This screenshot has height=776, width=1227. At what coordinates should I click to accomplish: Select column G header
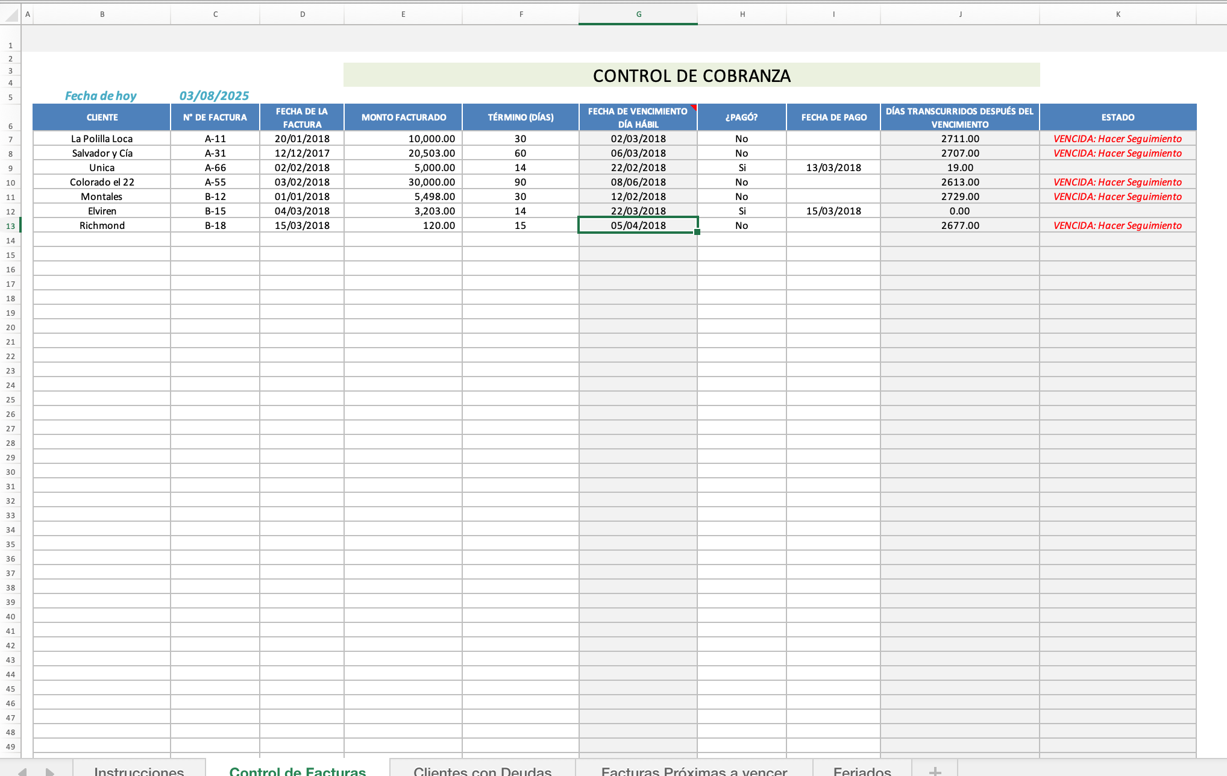click(638, 14)
